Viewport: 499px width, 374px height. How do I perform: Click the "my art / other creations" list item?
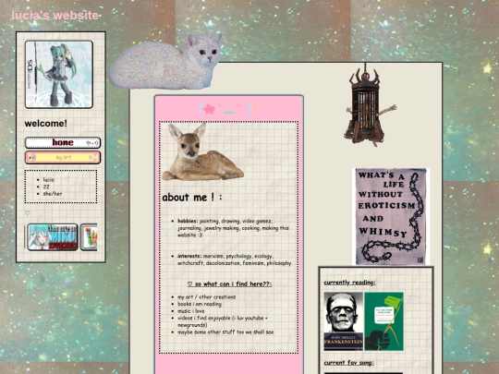click(x=207, y=297)
